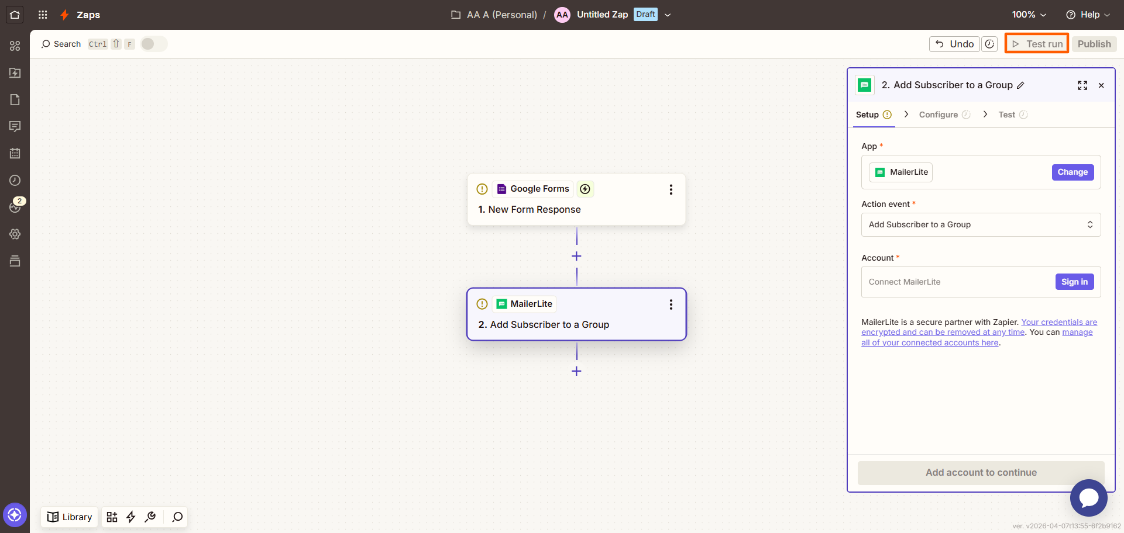
Task: Open the four-circle icon in the left sidebar
Action: click(x=15, y=46)
